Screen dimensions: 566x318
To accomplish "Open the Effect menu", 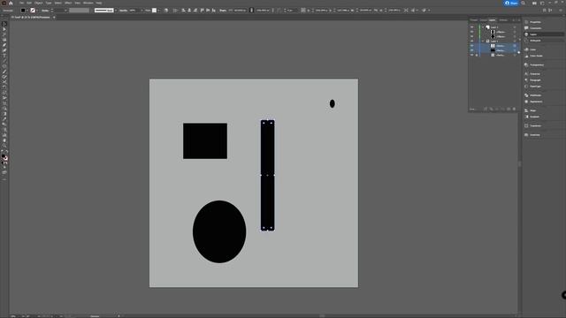I will [68, 3].
